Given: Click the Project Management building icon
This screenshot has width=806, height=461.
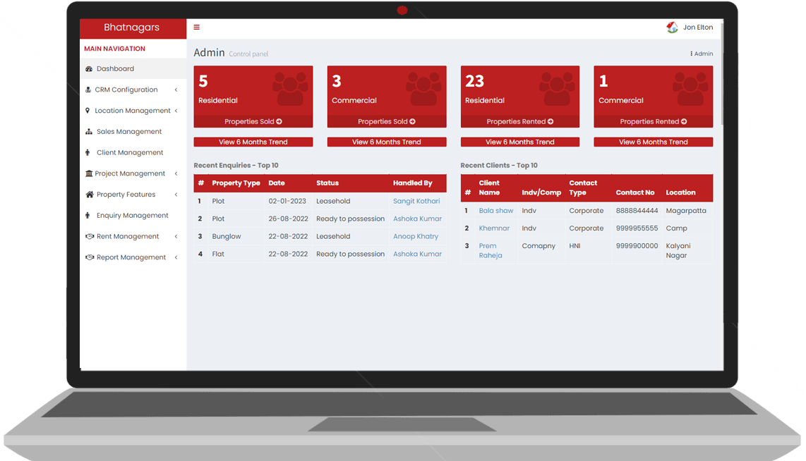Looking at the screenshot, I should pyautogui.click(x=89, y=173).
